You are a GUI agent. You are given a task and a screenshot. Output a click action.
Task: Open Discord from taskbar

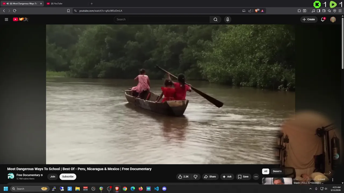coord(164,189)
